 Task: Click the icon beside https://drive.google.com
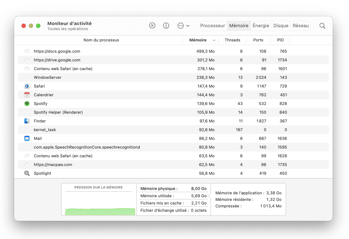[x=27, y=60]
